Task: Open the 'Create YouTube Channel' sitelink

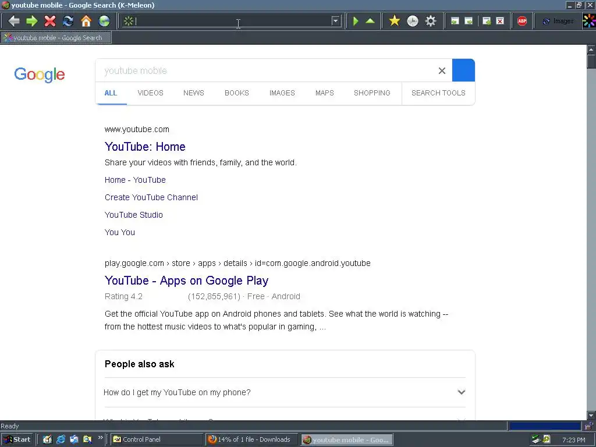Action: click(x=151, y=197)
